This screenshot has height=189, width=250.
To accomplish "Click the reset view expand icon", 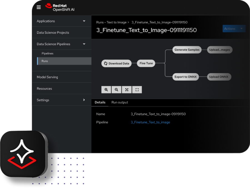I will point(137,90).
